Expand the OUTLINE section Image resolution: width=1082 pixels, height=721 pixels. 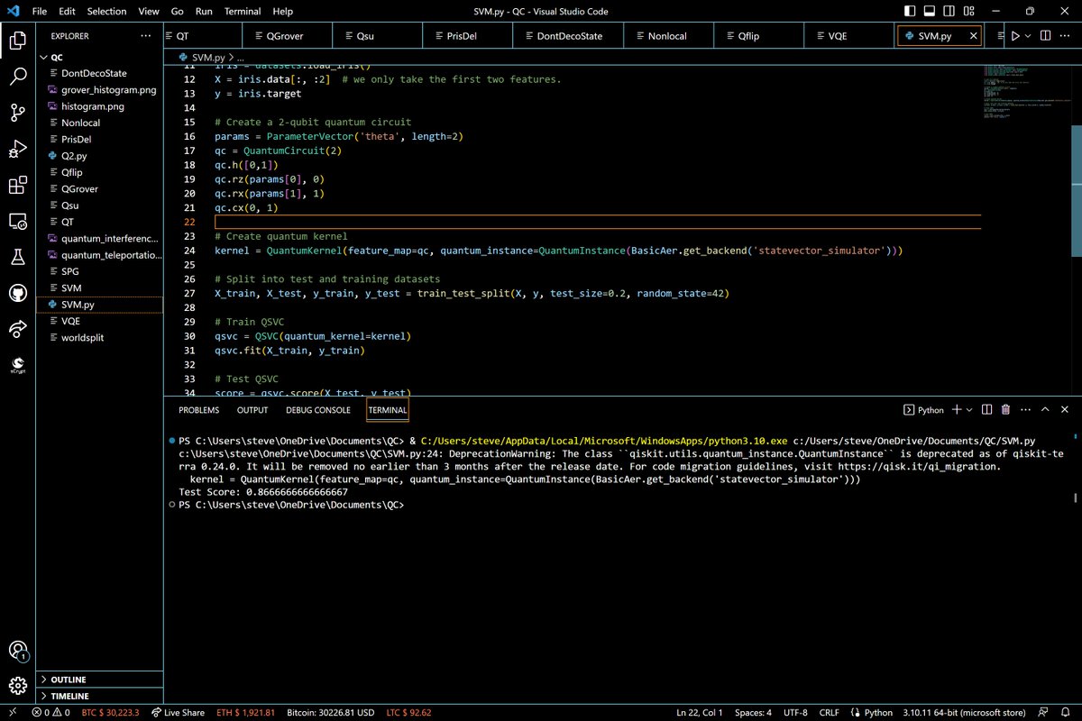tap(69, 680)
